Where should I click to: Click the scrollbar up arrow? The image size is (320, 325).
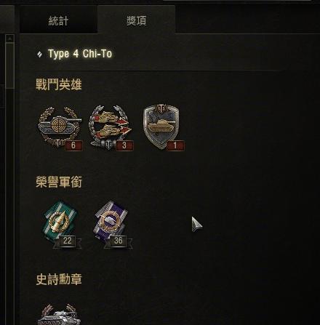point(10,39)
